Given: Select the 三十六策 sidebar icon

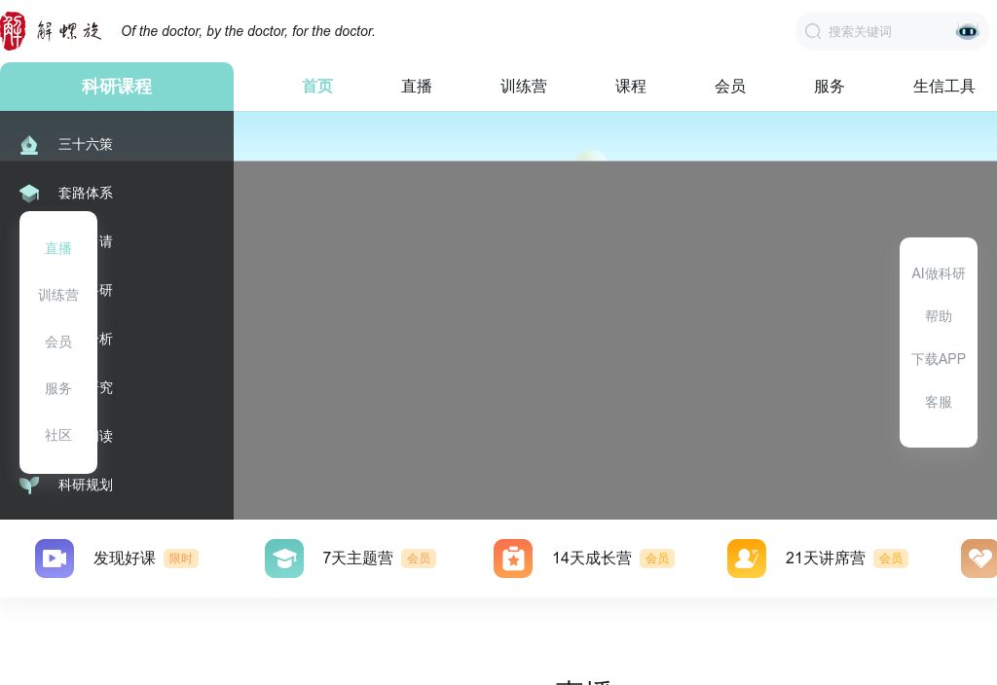Looking at the screenshot, I should [29, 144].
